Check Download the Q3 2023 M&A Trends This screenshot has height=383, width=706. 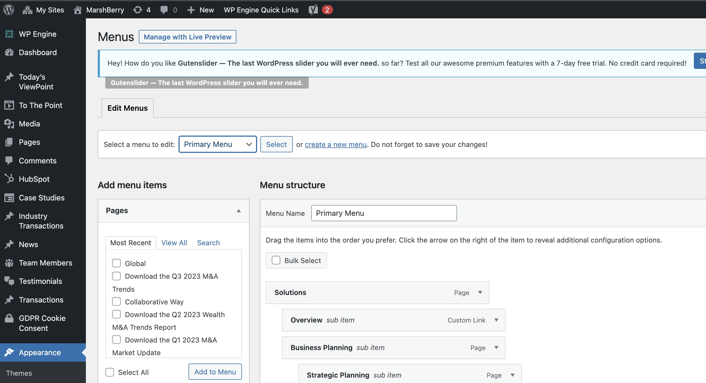pos(116,276)
